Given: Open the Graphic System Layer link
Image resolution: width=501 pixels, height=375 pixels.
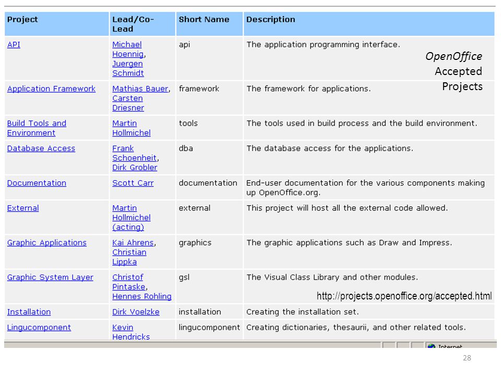Looking at the screenshot, I should tap(50, 278).
